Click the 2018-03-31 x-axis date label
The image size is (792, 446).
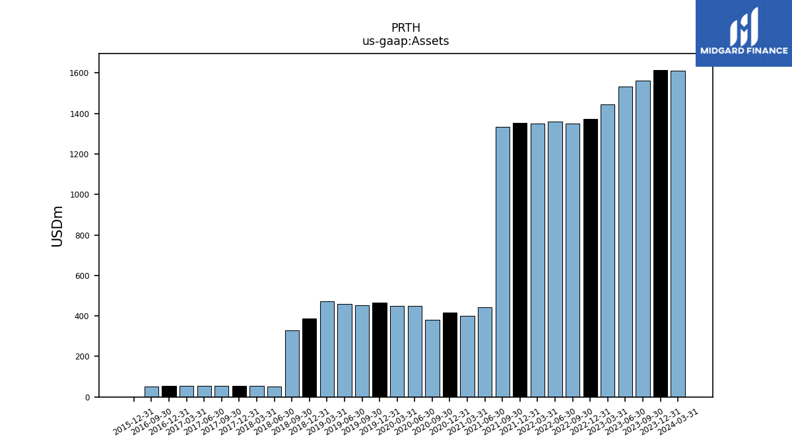pyautogui.click(x=256, y=422)
